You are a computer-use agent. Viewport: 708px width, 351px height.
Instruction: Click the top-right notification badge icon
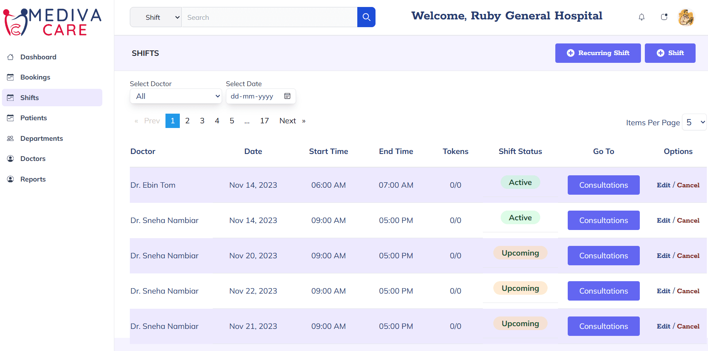pos(664,16)
